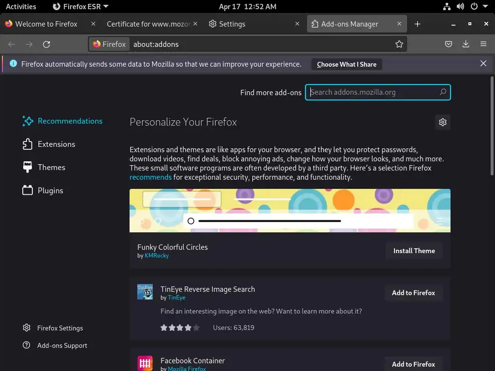Select Recommendations in the sidebar
Image resolution: width=495 pixels, height=371 pixels.
tap(62, 121)
